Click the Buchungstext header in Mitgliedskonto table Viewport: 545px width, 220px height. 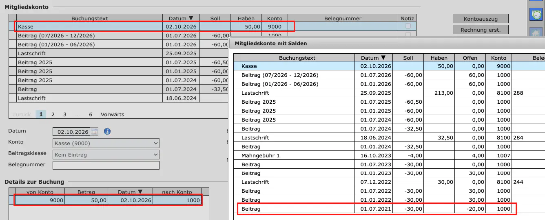tap(90, 18)
